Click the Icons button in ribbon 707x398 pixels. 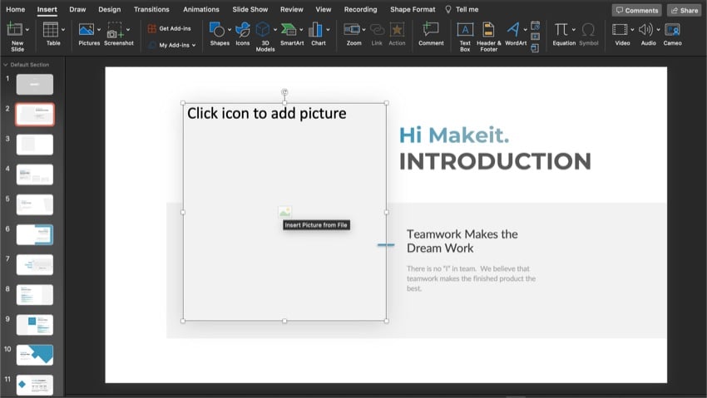[x=242, y=31]
